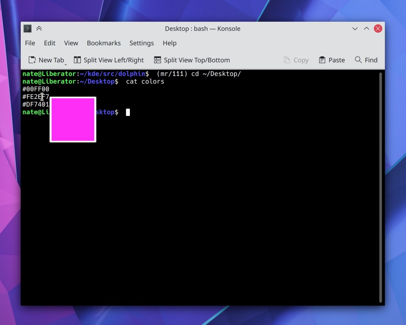Image resolution: width=406 pixels, height=325 pixels.
Task: Minimize the Konsole window
Action: [355, 29]
